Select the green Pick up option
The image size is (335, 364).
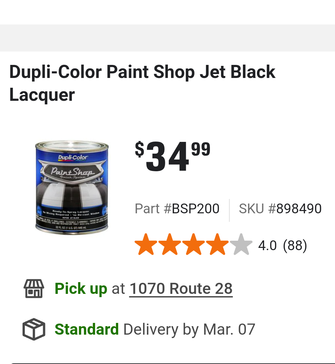pyautogui.click(x=81, y=289)
